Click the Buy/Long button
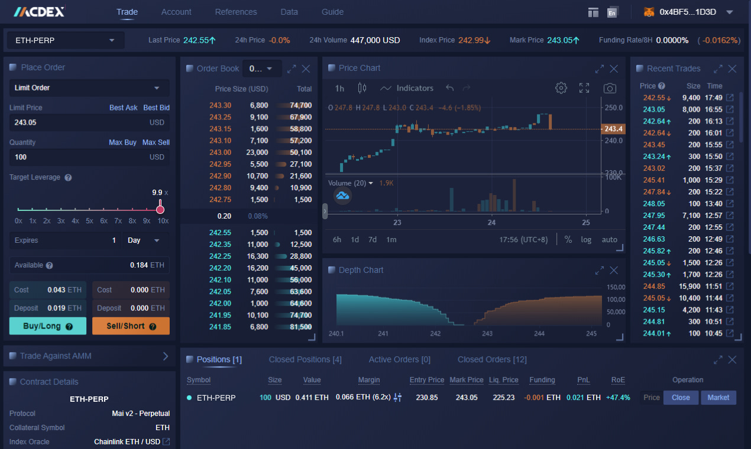The image size is (751, 449). click(48, 326)
